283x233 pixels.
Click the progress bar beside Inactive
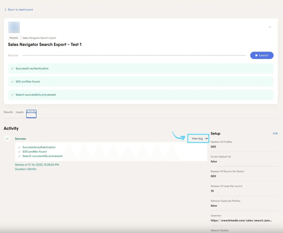[x=134, y=55]
